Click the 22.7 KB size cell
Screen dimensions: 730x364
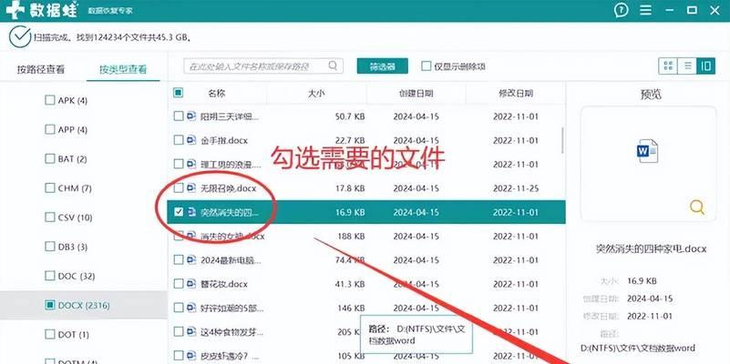pos(350,140)
